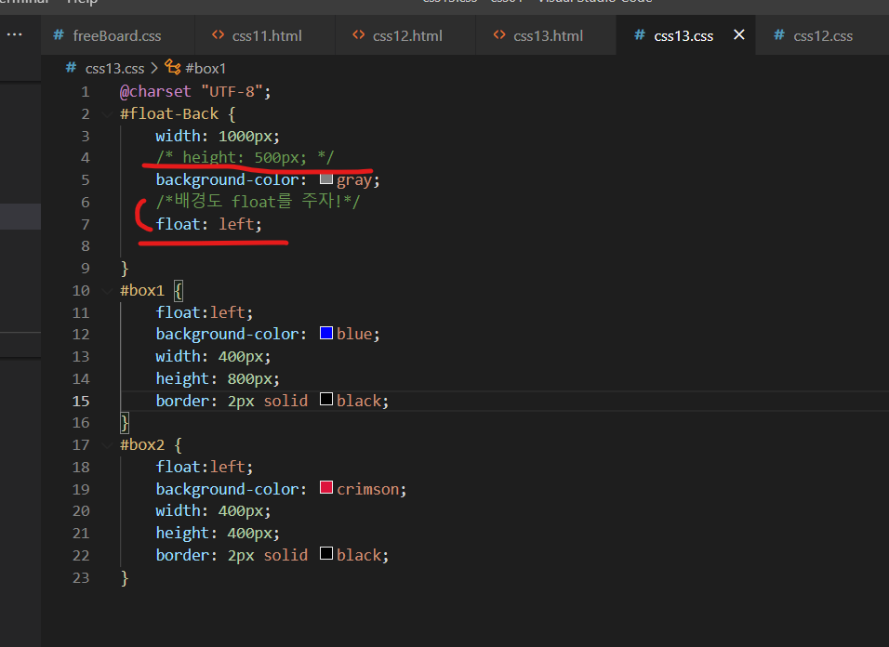This screenshot has height=647, width=889.
Task: Click the '#box1' selector on line 10
Action: click(x=141, y=291)
